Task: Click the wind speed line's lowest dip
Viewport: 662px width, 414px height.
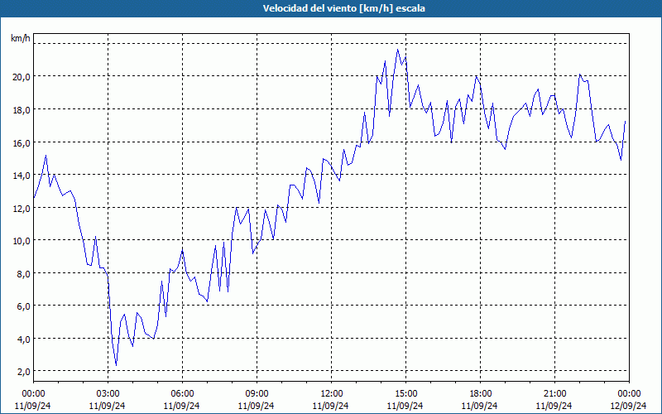Action: tap(116, 365)
